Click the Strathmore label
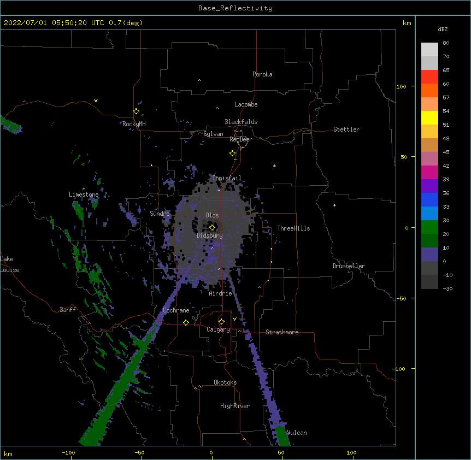The width and height of the screenshot is (471, 460). 282,332
